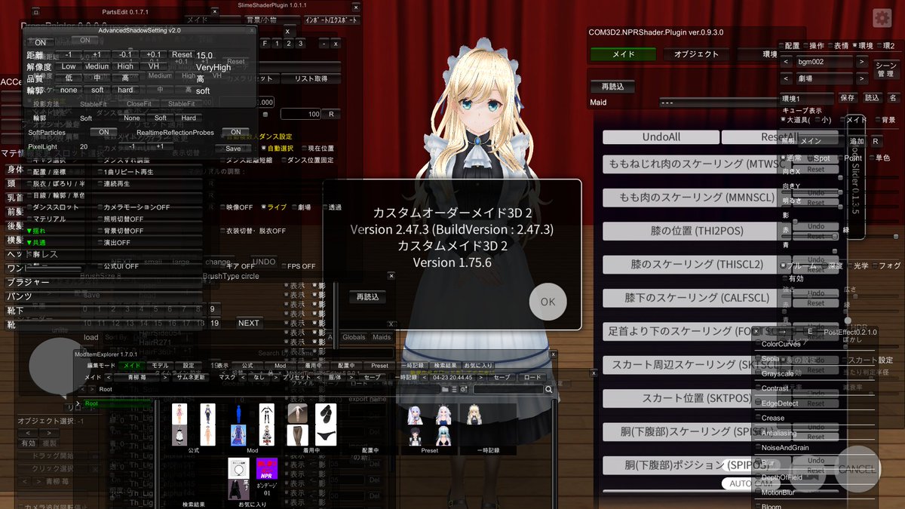
Task: Click the CANCEL circle button
Action: coord(857,469)
